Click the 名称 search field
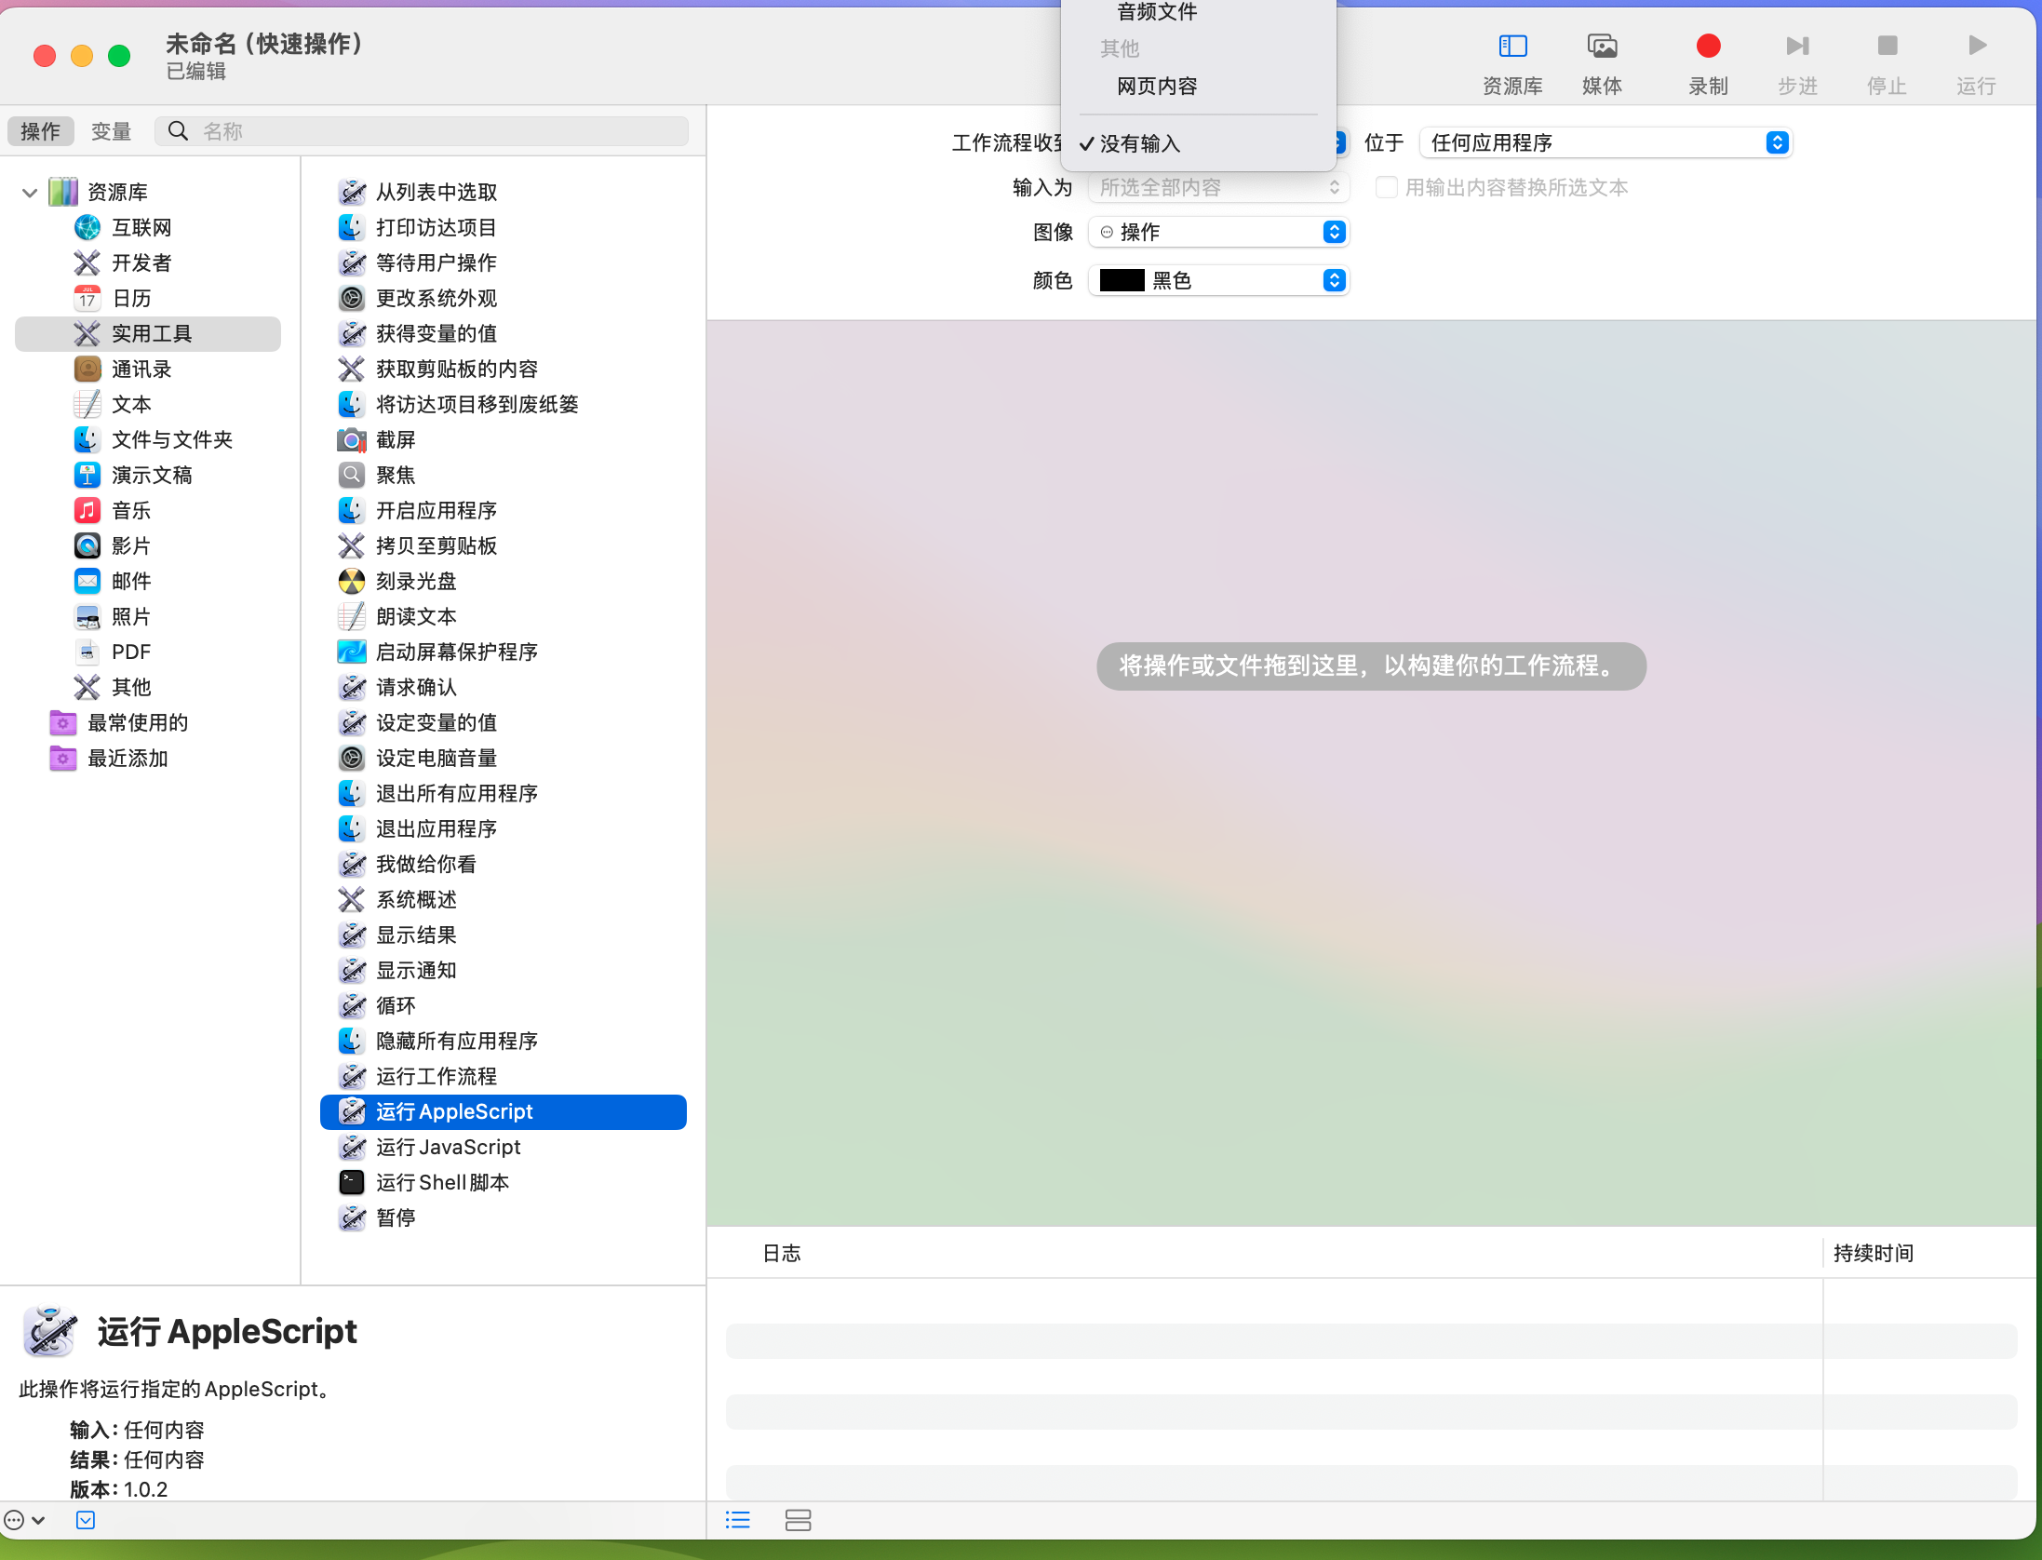Viewport: 2042px width, 1560px height. 423,131
